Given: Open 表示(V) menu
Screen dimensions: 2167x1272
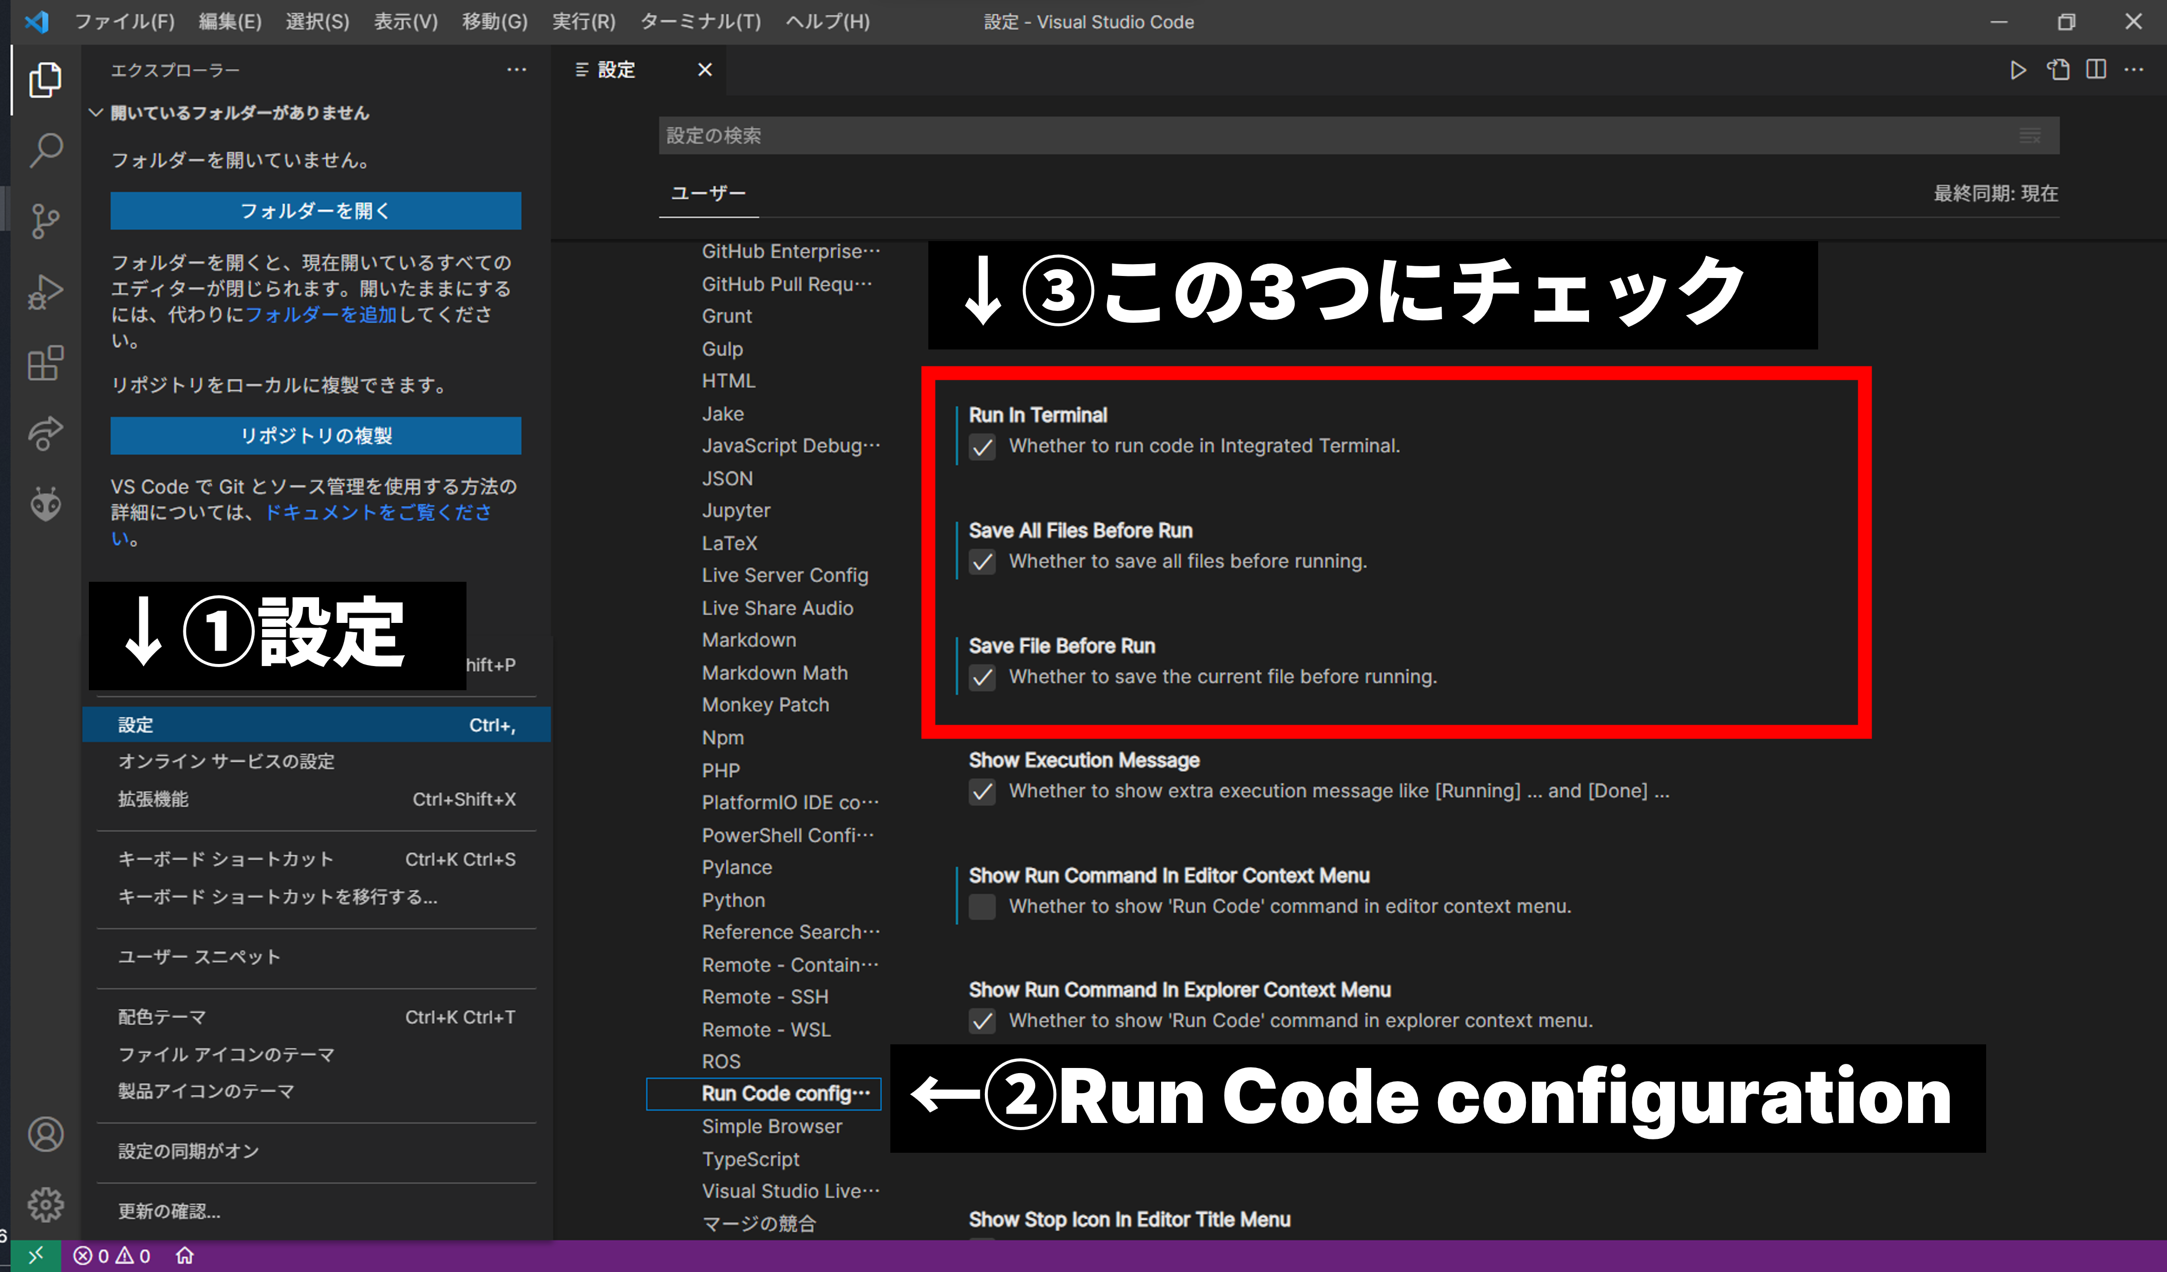Looking at the screenshot, I should 406,22.
